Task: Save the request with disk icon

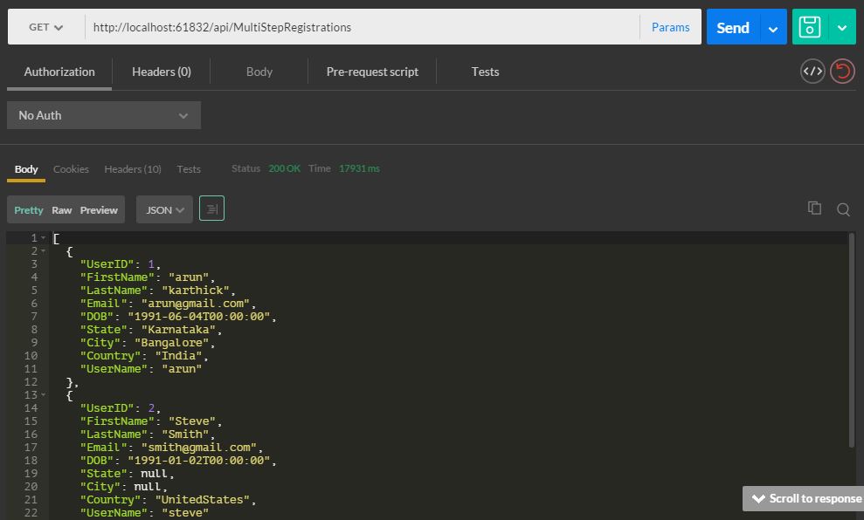Action: point(810,27)
